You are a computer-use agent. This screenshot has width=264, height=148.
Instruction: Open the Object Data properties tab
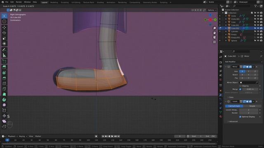coord(221,112)
